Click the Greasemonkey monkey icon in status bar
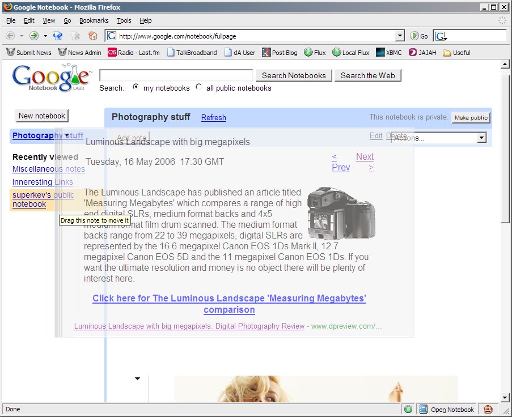 tap(488, 409)
